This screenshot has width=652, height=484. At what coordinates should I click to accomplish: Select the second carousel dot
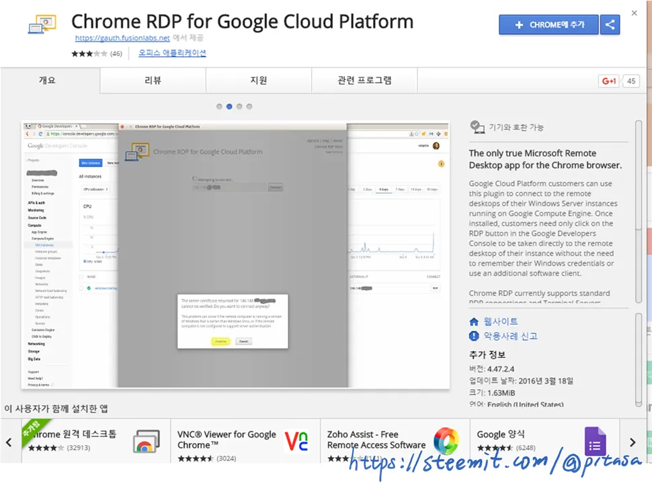point(229,106)
